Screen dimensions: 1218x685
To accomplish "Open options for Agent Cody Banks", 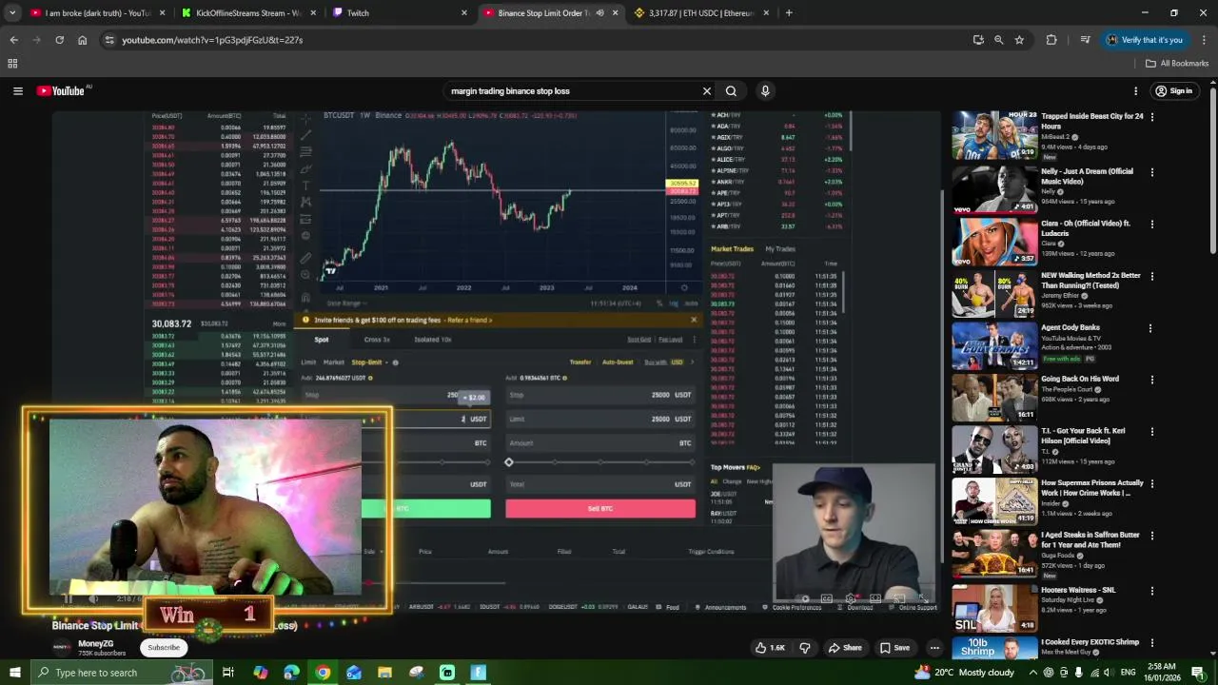I will pyautogui.click(x=1150, y=328).
